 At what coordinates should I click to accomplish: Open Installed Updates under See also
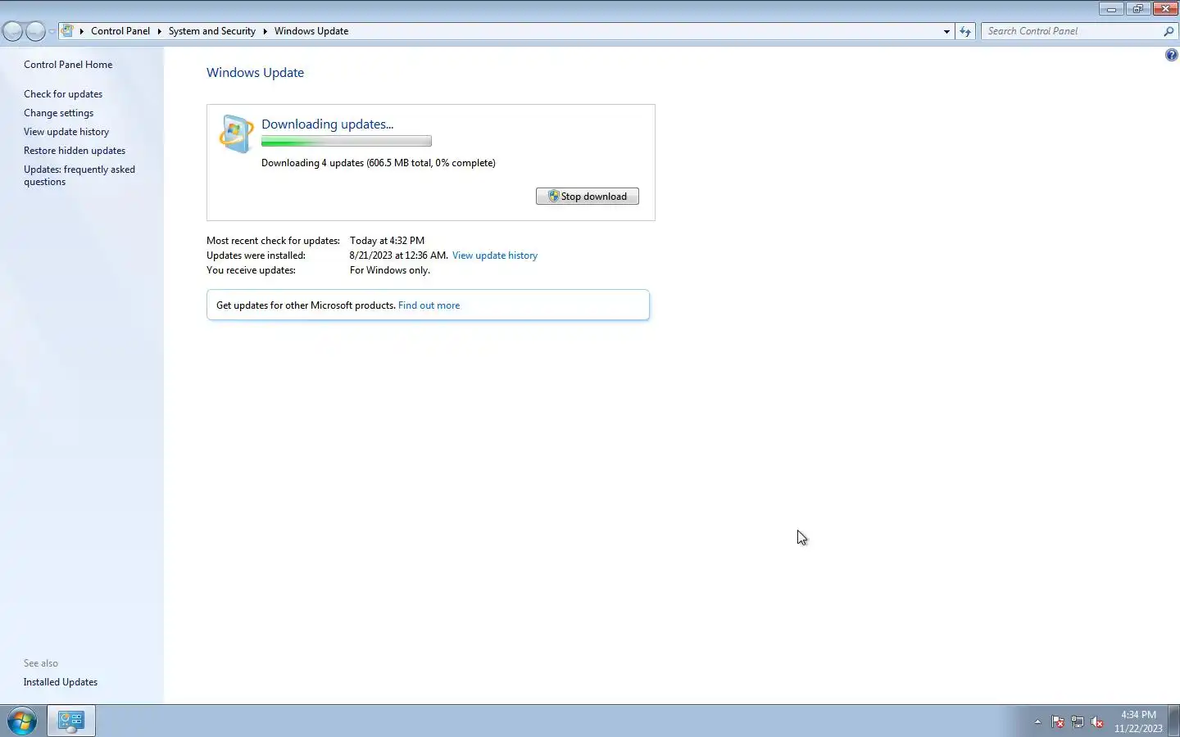[61, 682]
